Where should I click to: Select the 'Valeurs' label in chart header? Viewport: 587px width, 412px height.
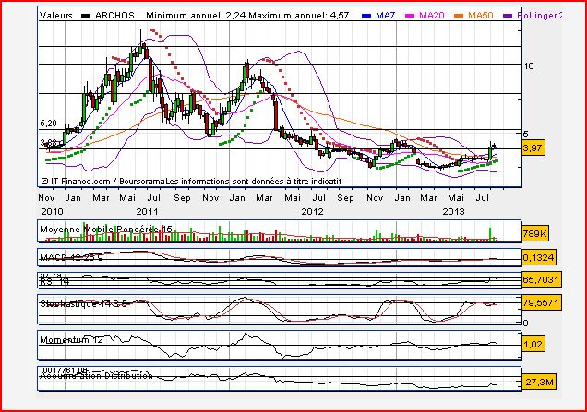(x=56, y=16)
